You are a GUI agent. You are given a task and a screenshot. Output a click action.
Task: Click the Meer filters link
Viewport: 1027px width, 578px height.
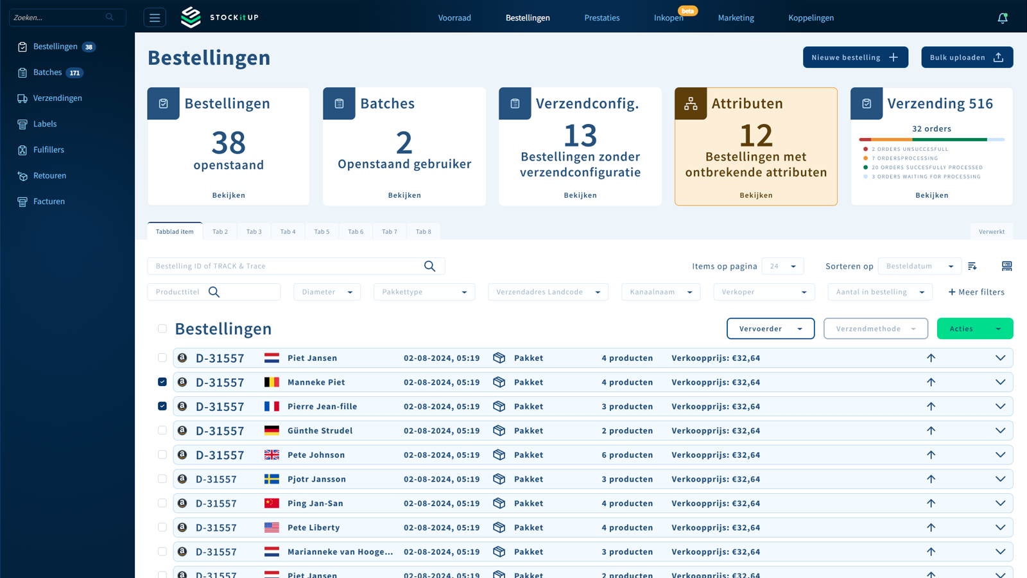point(976,292)
